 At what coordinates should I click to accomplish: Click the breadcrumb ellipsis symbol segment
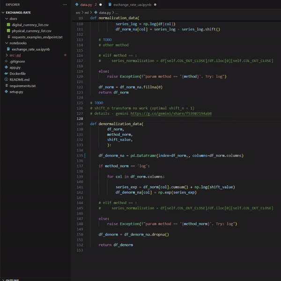[117, 13]
